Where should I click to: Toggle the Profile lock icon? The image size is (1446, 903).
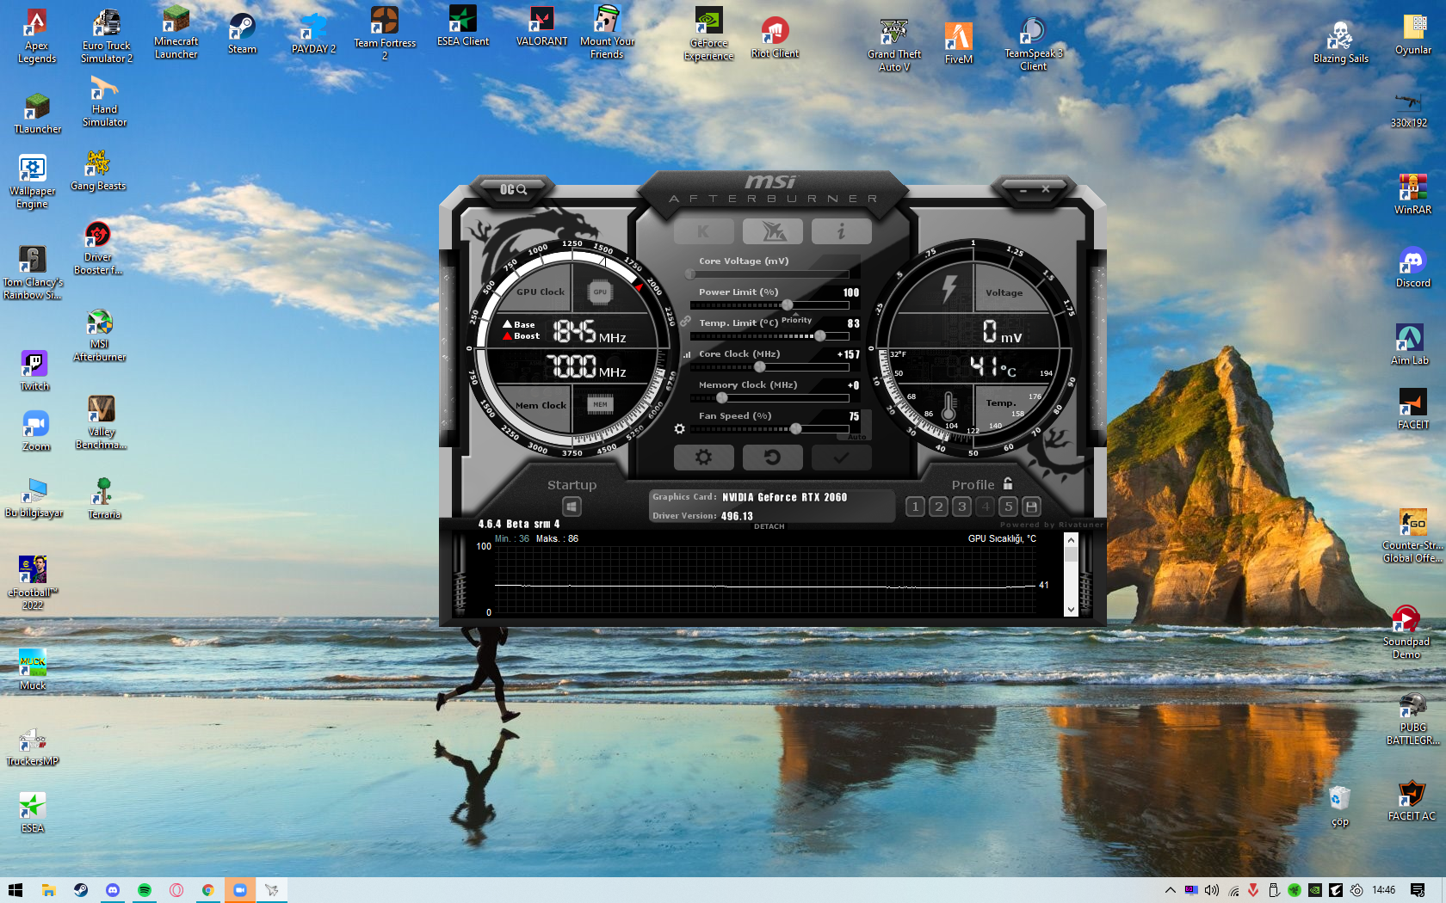pos(1008,484)
